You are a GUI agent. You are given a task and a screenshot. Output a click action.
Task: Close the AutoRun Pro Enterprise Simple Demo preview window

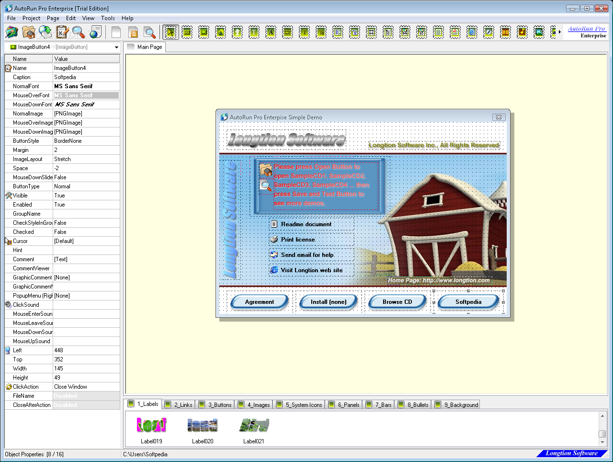point(499,117)
